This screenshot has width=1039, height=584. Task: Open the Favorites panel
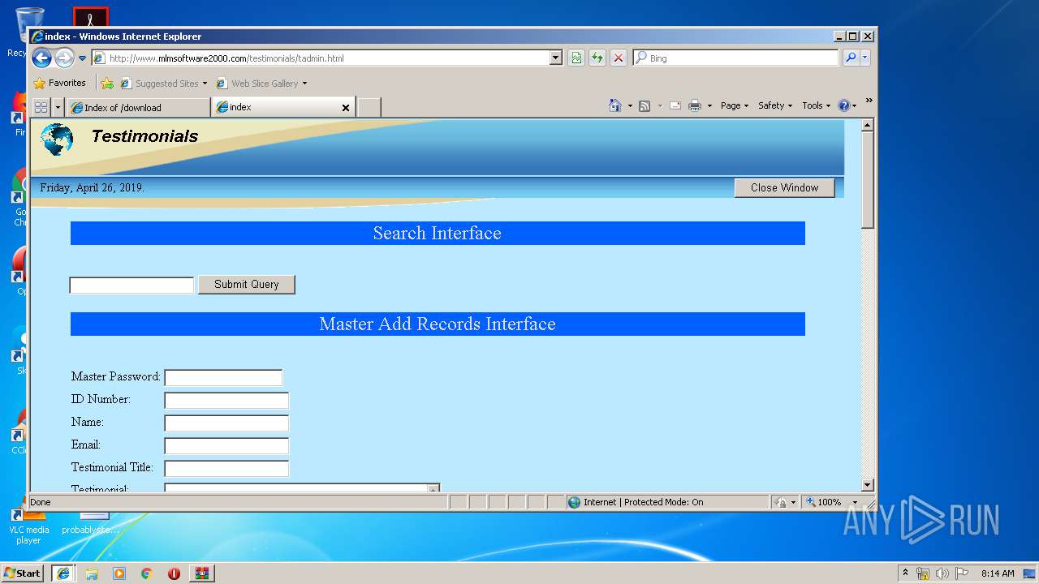click(x=59, y=83)
